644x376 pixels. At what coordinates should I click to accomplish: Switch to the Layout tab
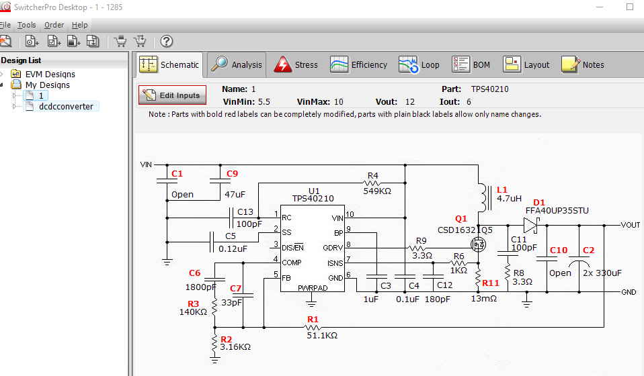(x=526, y=64)
